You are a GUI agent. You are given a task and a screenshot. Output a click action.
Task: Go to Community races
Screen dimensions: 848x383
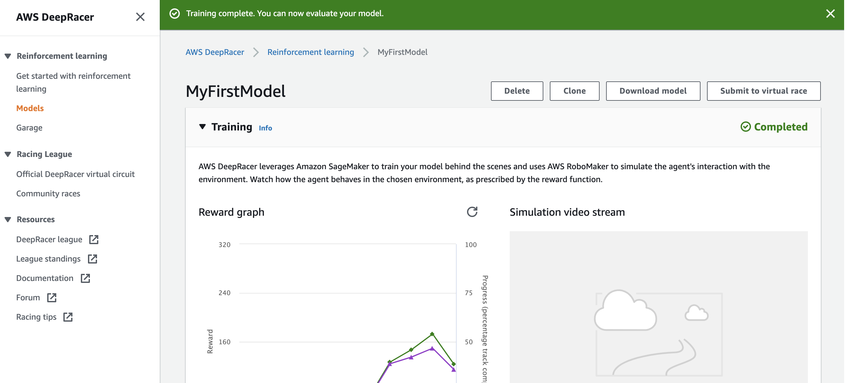click(x=48, y=193)
